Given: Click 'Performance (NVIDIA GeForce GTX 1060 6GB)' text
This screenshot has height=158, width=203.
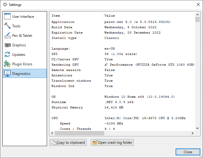Looking at the screenshot, I should (x=152, y=64).
